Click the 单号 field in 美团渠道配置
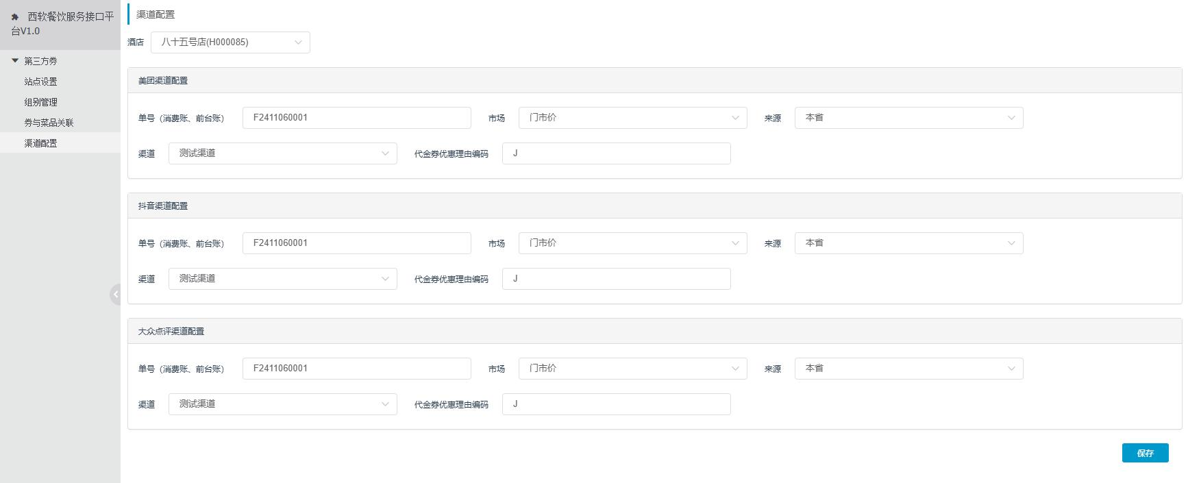 357,118
